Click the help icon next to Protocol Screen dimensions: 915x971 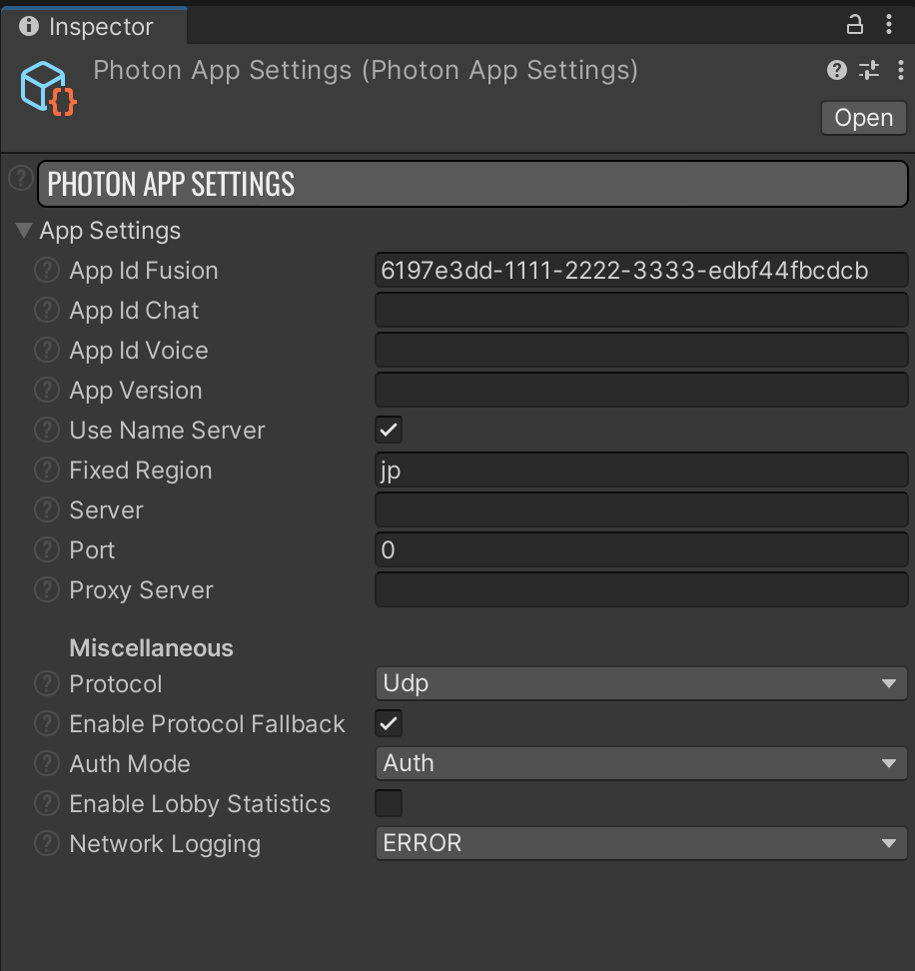[x=46, y=683]
